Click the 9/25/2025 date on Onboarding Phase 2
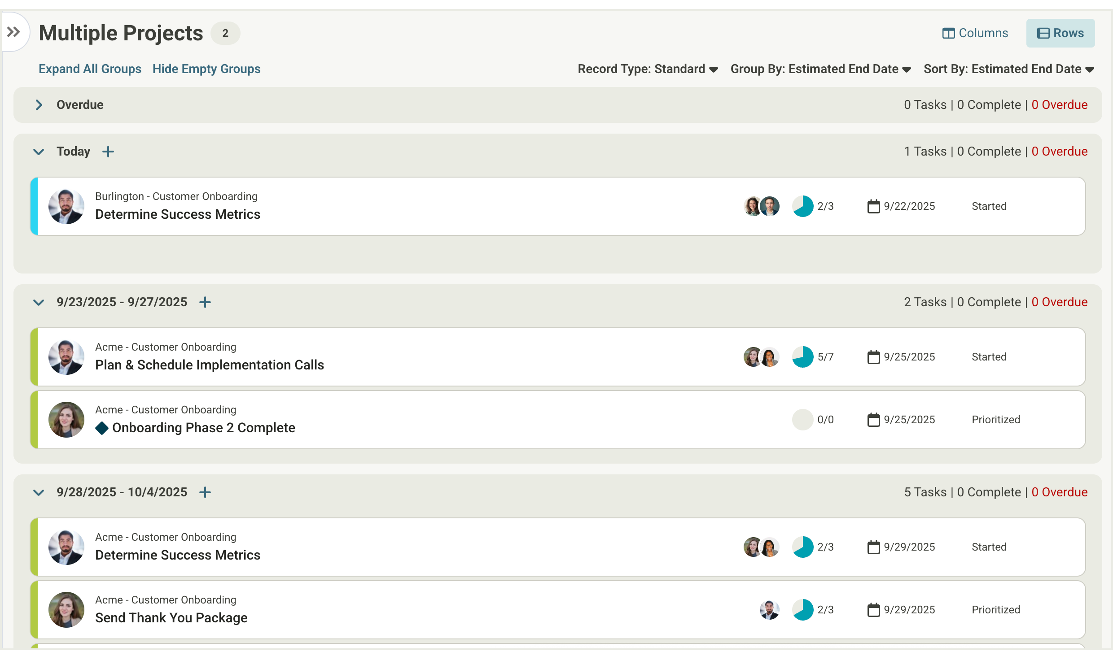1113x660 pixels. coord(909,420)
